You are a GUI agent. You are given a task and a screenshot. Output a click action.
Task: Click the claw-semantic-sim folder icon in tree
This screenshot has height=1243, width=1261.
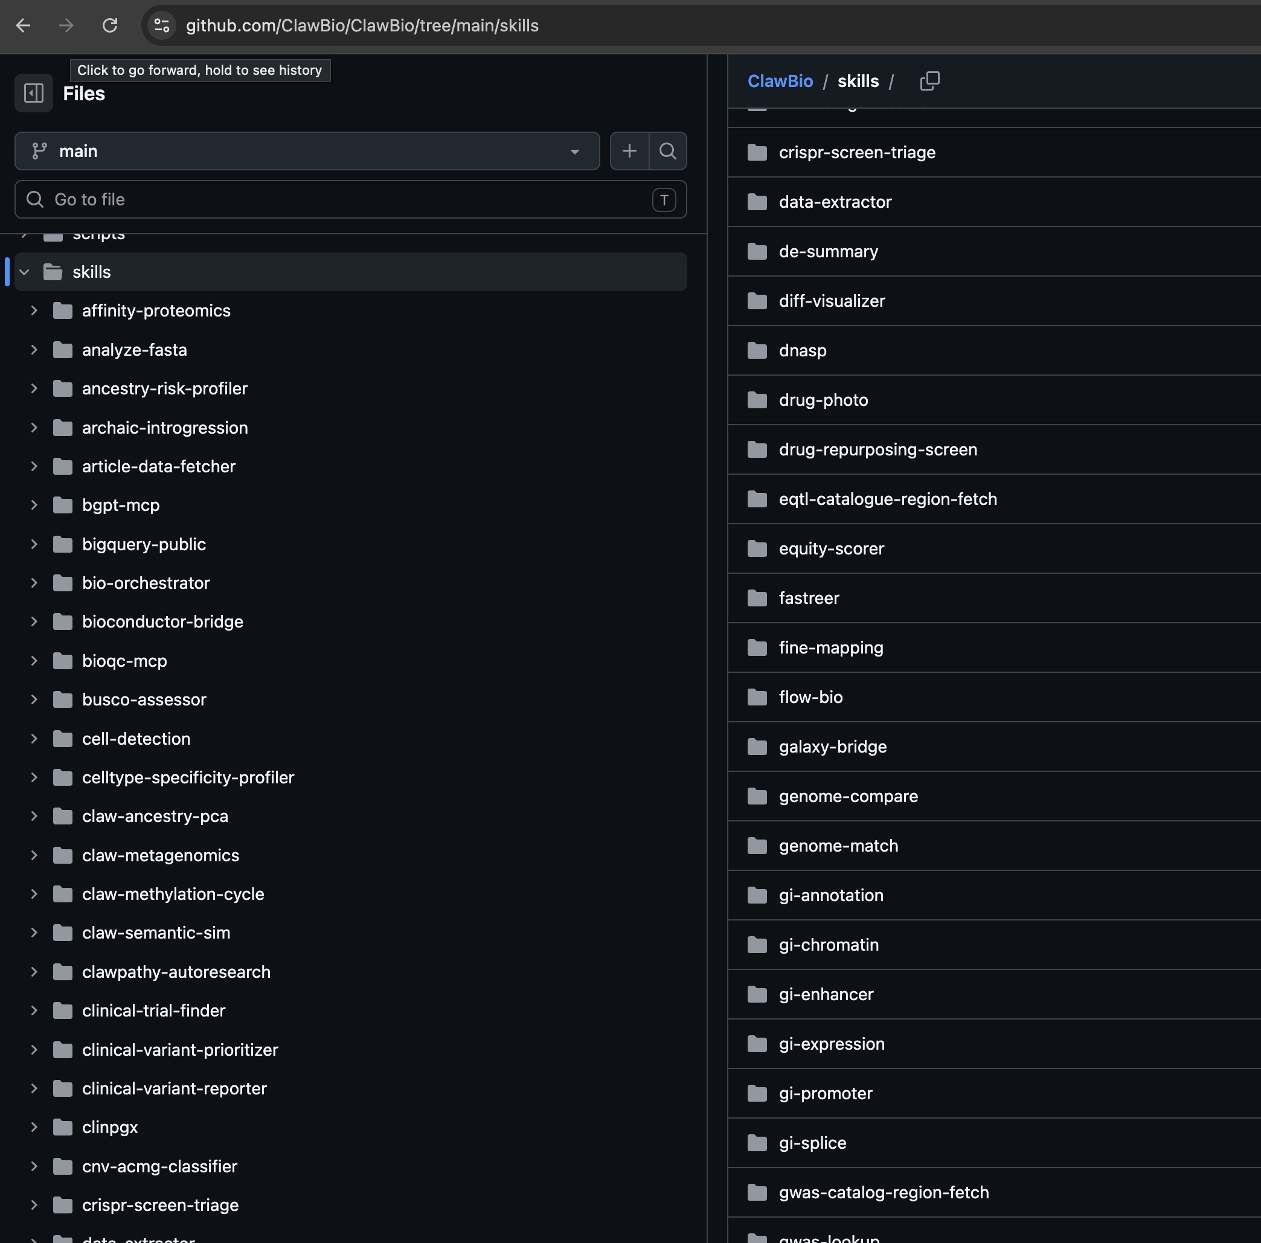[63, 933]
